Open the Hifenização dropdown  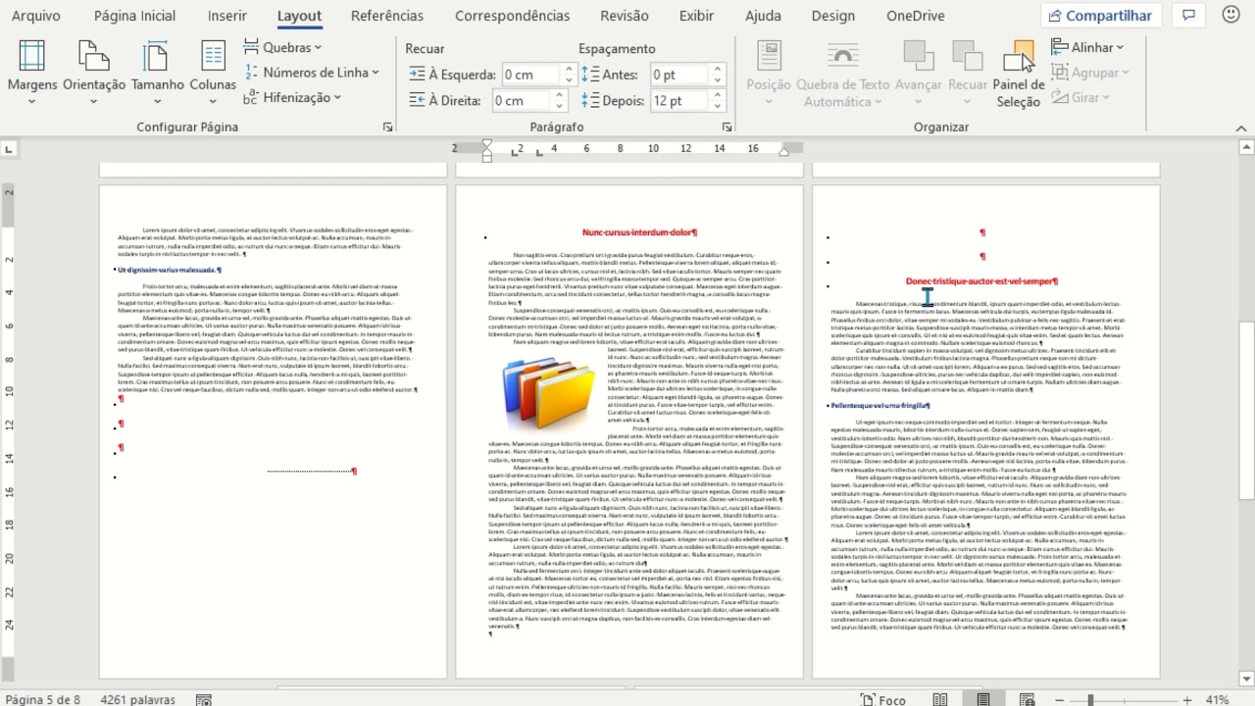click(292, 97)
